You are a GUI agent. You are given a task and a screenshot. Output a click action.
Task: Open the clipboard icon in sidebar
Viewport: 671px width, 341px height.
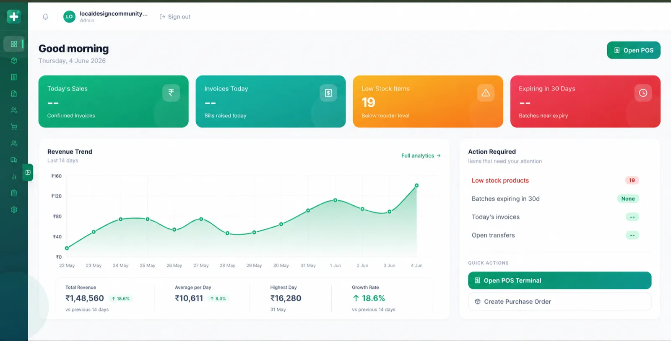pos(14,193)
